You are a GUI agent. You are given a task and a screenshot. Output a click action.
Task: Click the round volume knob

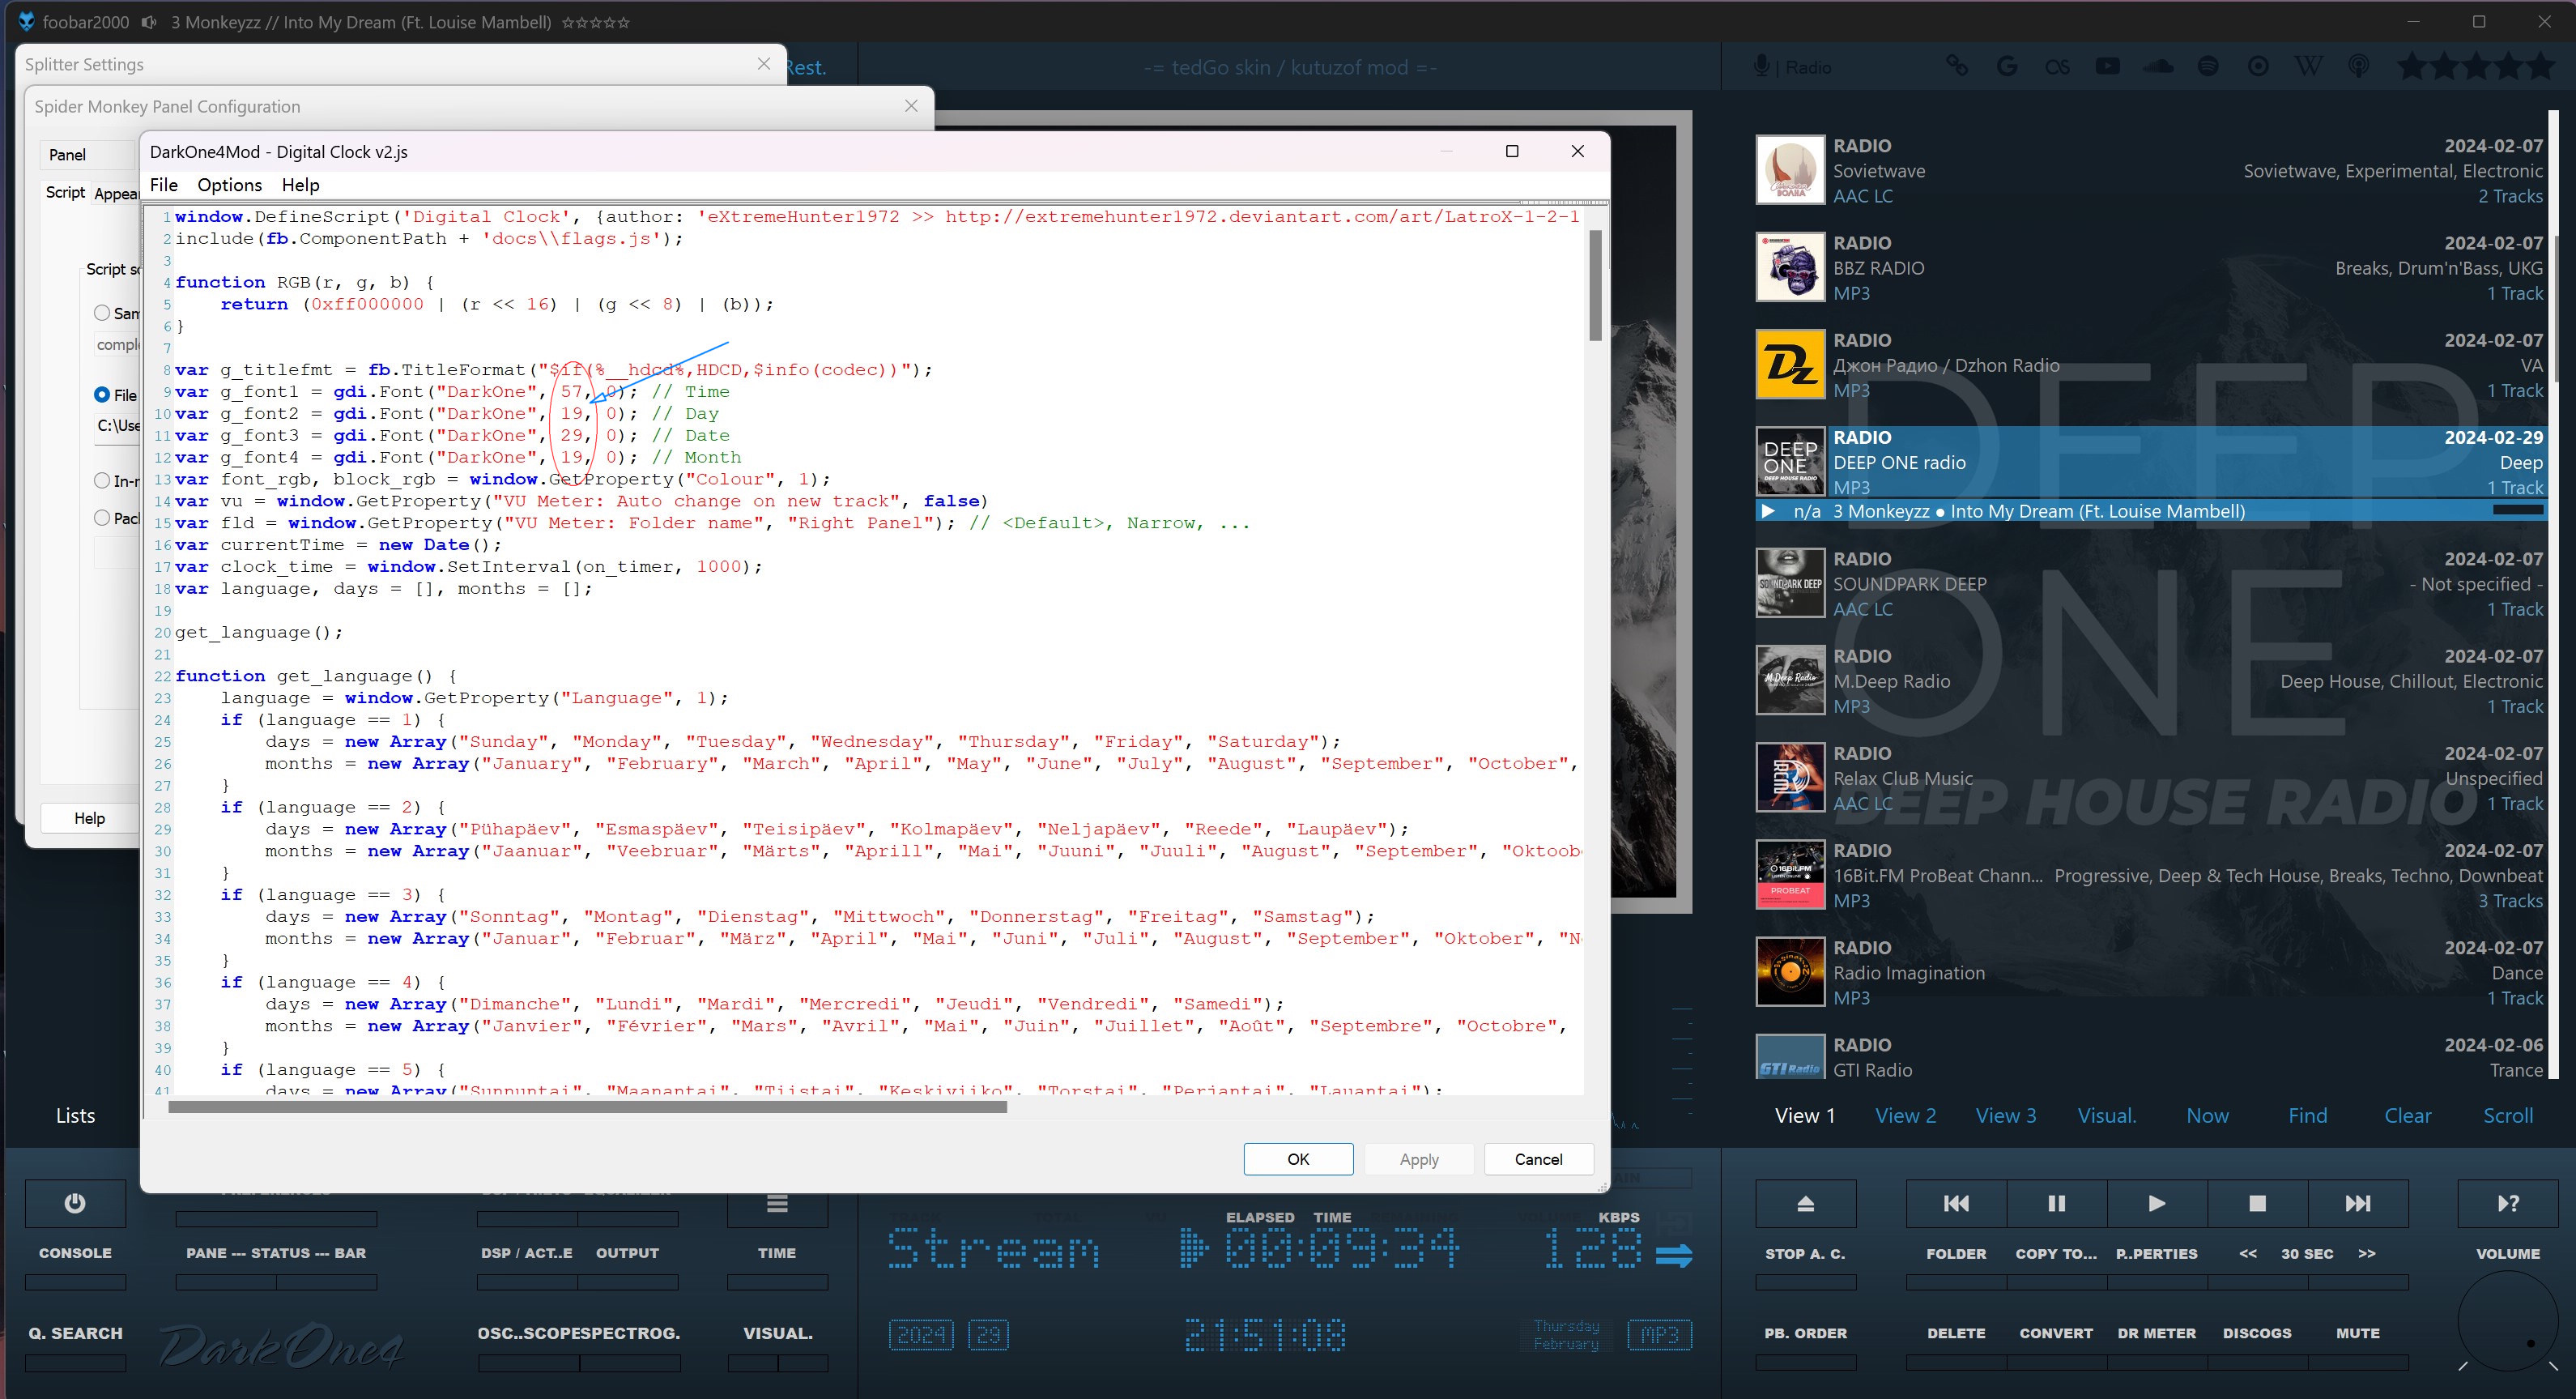pos(2507,1320)
